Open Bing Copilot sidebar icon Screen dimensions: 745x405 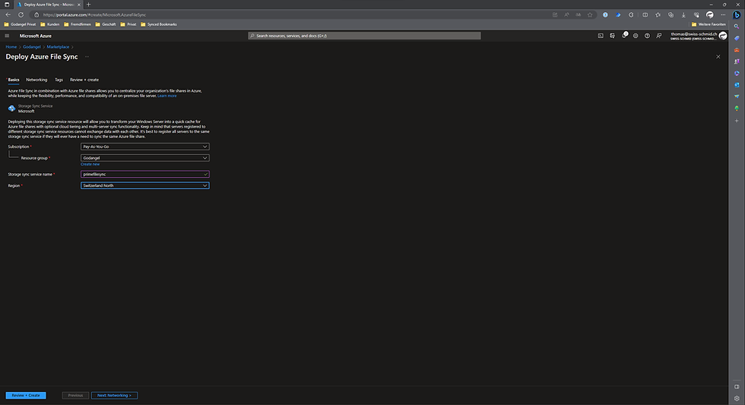tap(737, 14)
